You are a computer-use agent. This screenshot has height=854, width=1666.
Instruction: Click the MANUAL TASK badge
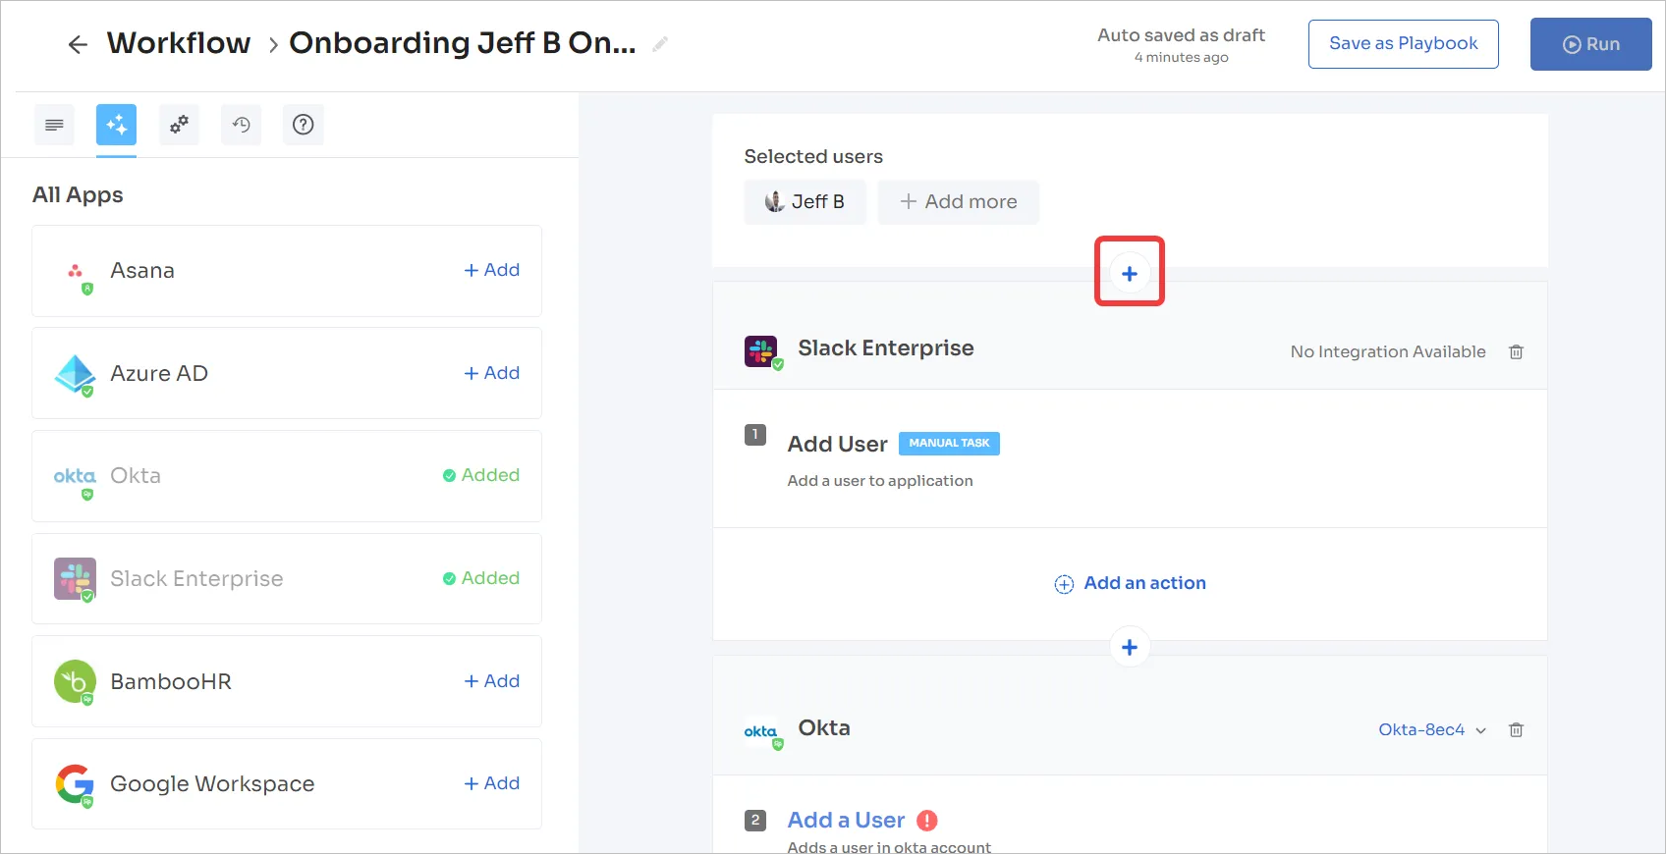click(949, 444)
